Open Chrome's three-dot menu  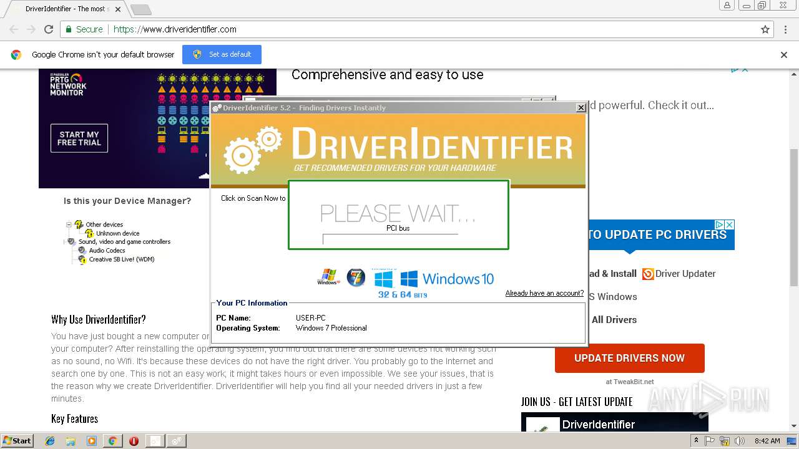785,29
